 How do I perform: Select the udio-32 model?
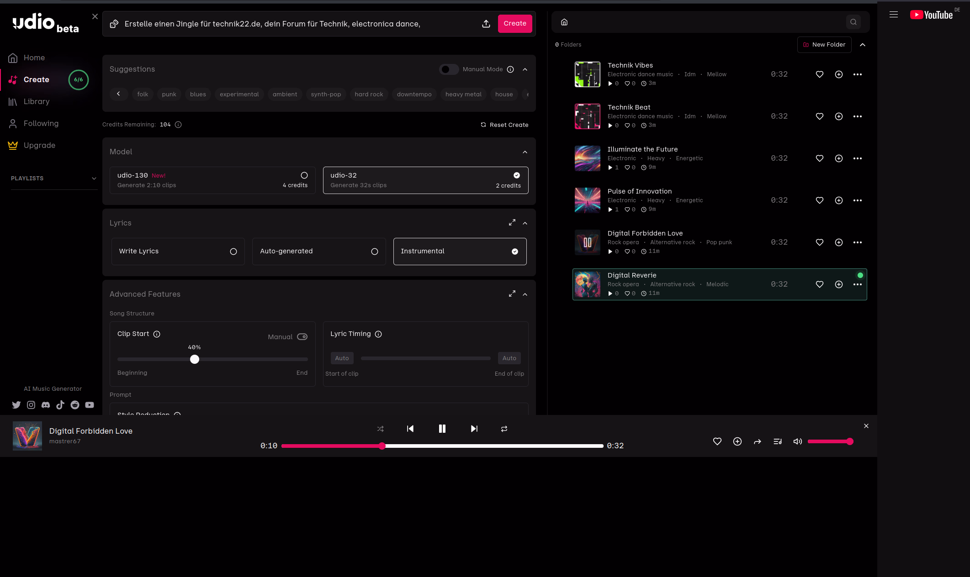click(x=426, y=180)
